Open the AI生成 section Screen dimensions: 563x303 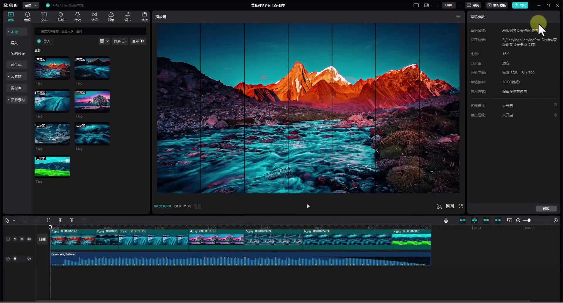[x=17, y=65]
